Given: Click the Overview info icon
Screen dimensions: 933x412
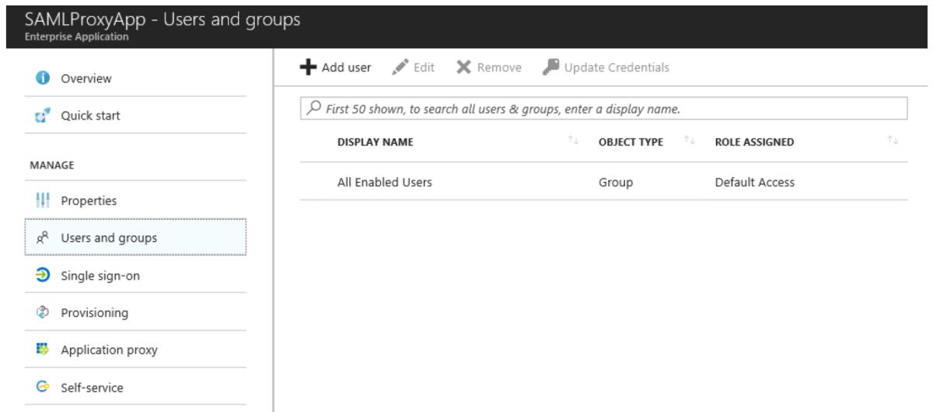Looking at the screenshot, I should point(43,79).
